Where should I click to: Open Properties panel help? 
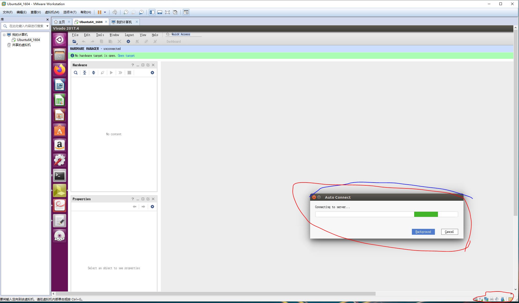pyautogui.click(x=133, y=199)
